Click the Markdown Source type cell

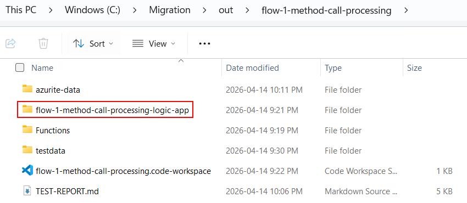(x=361, y=191)
